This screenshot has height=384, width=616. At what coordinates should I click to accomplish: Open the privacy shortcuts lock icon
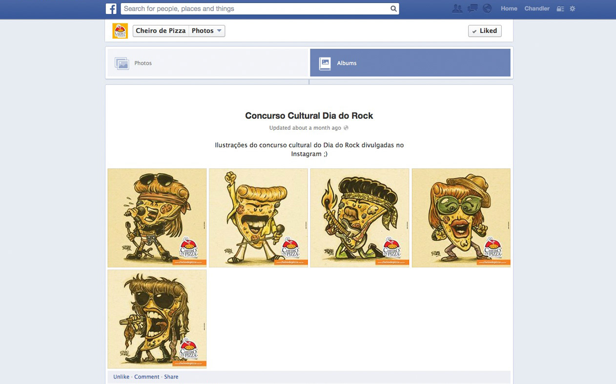[560, 9]
